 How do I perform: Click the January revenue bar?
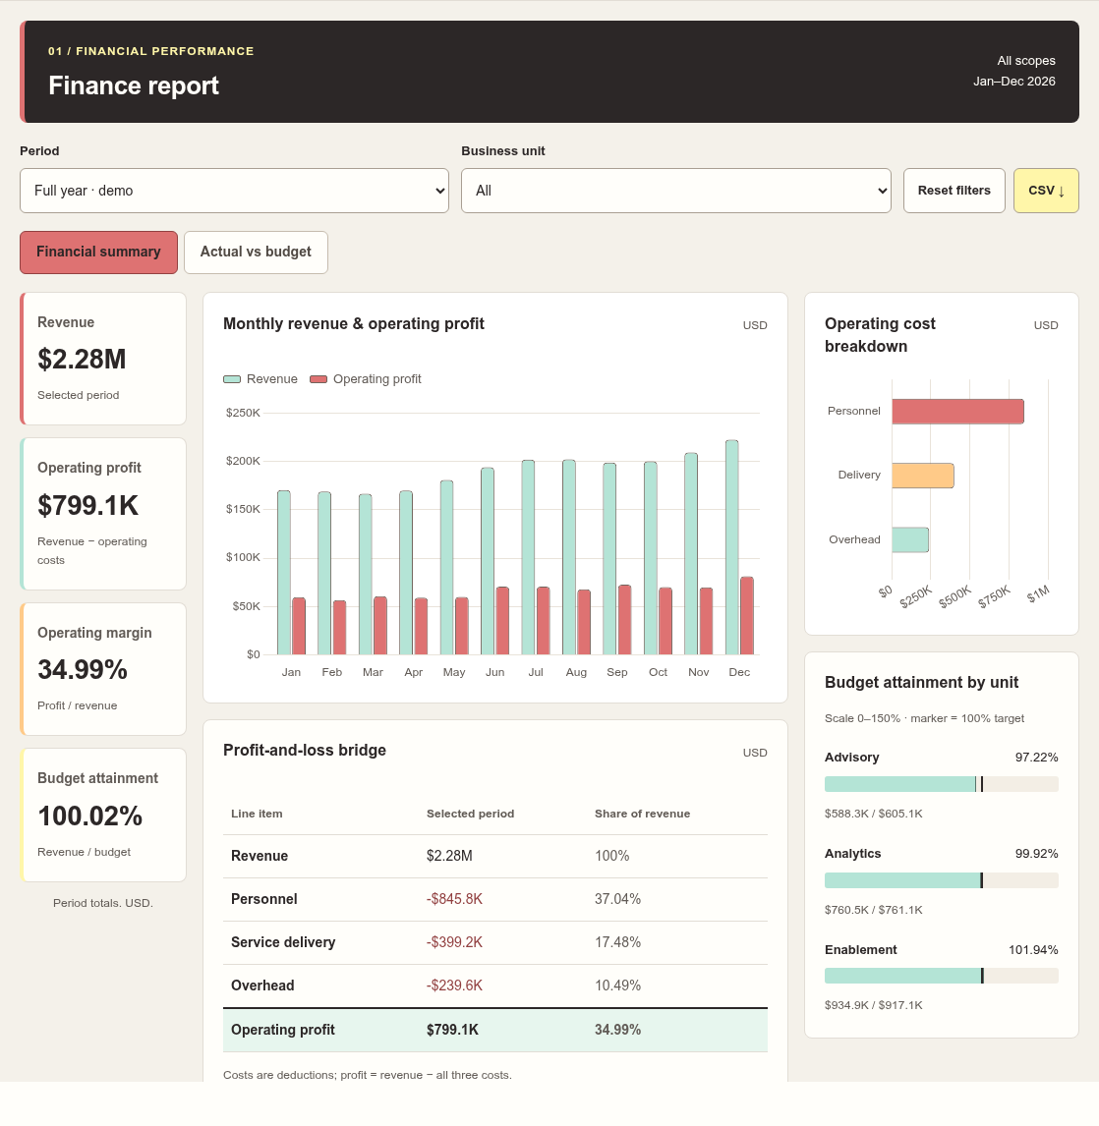point(284,573)
